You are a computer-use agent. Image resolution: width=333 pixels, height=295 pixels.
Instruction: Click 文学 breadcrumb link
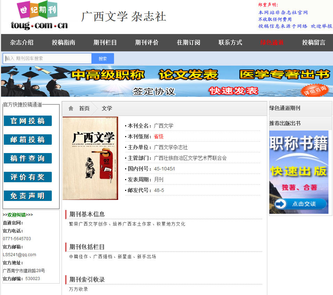107,108
